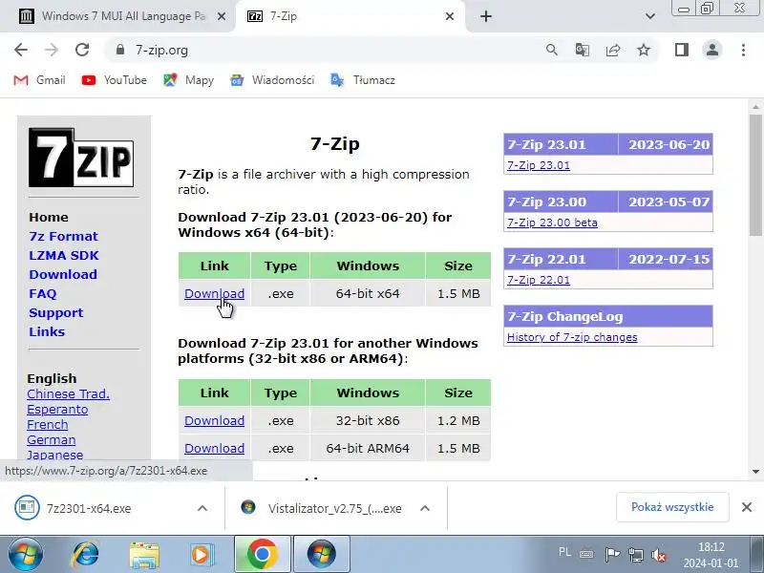Open the new tab plus button
This screenshot has height=573, width=764.
pos(486,16)
